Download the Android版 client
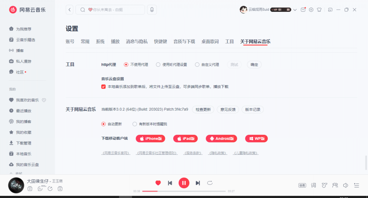This screenshot has height=198, width=368. pyautogui.click(x=221, y=139)
